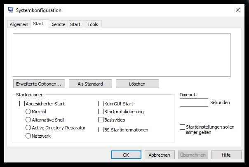
Task: Click the Als Standard button
Action: click(90, 84)
